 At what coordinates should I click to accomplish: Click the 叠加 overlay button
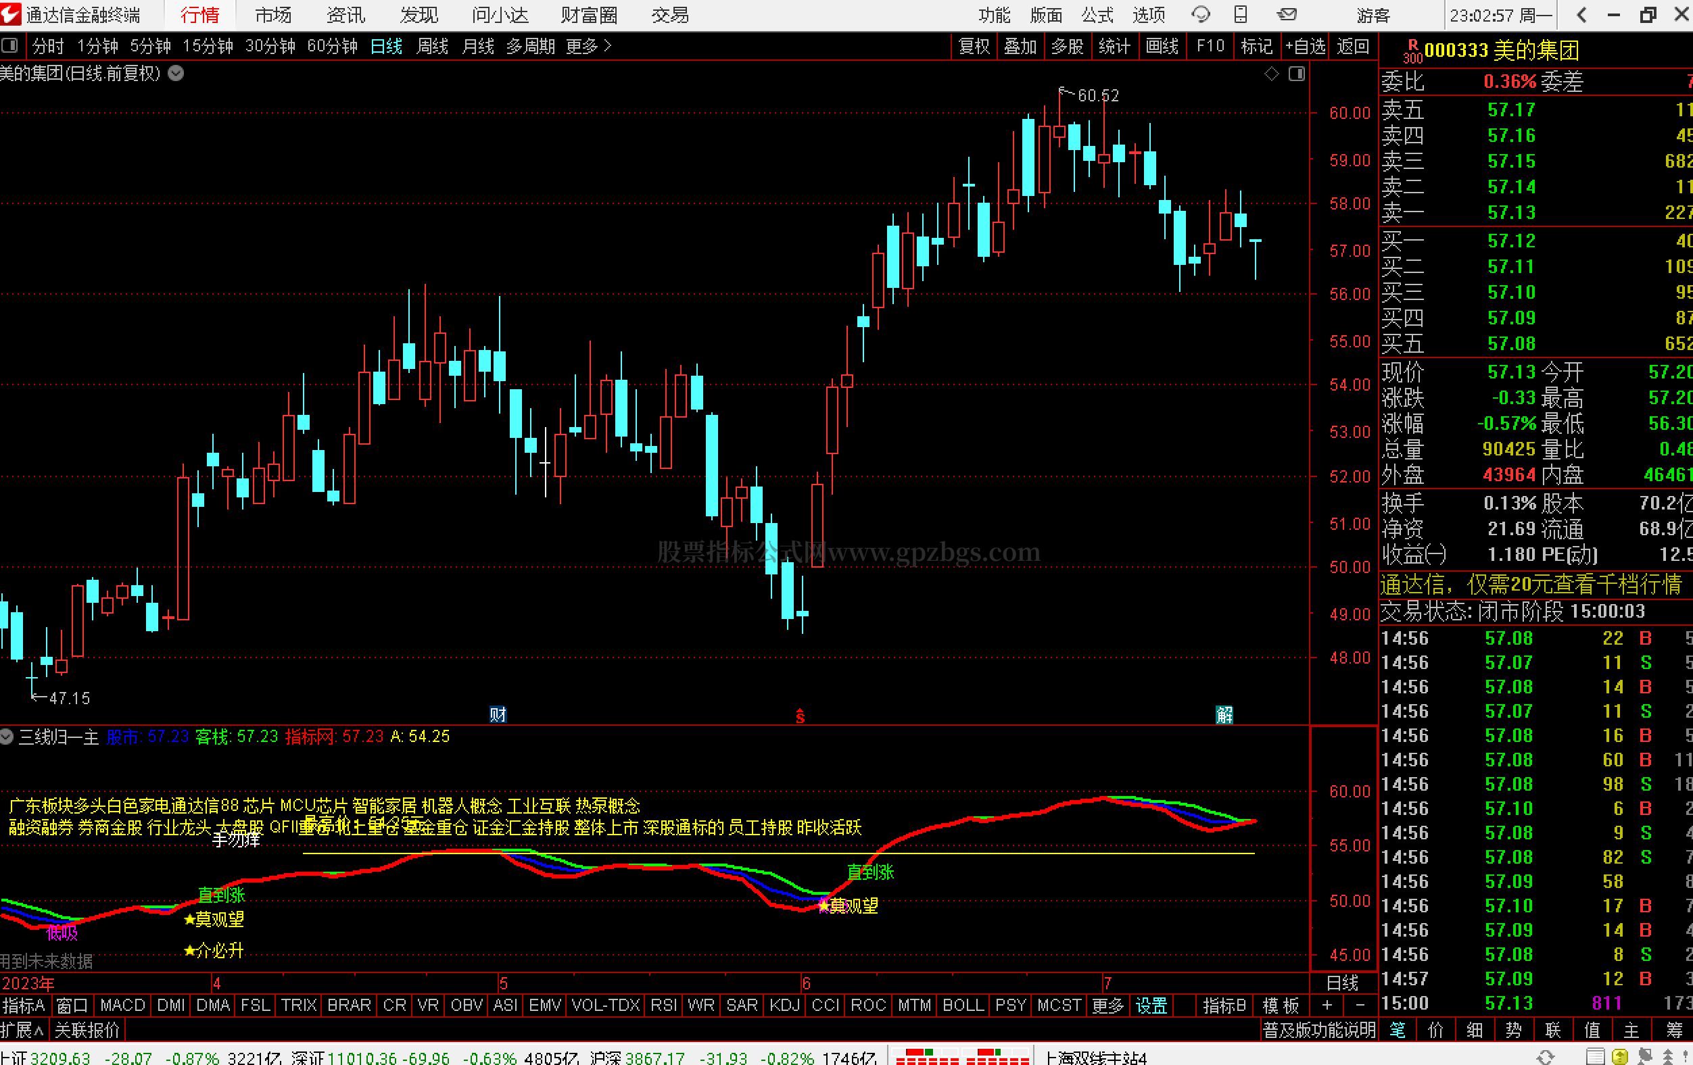[1020, 46]
